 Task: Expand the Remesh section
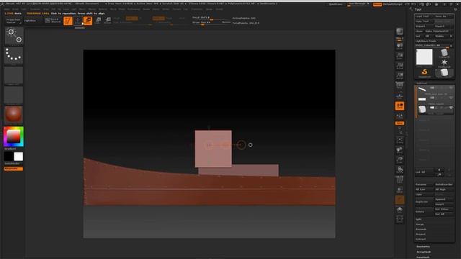pyautogui.click(x=421, y=230)
